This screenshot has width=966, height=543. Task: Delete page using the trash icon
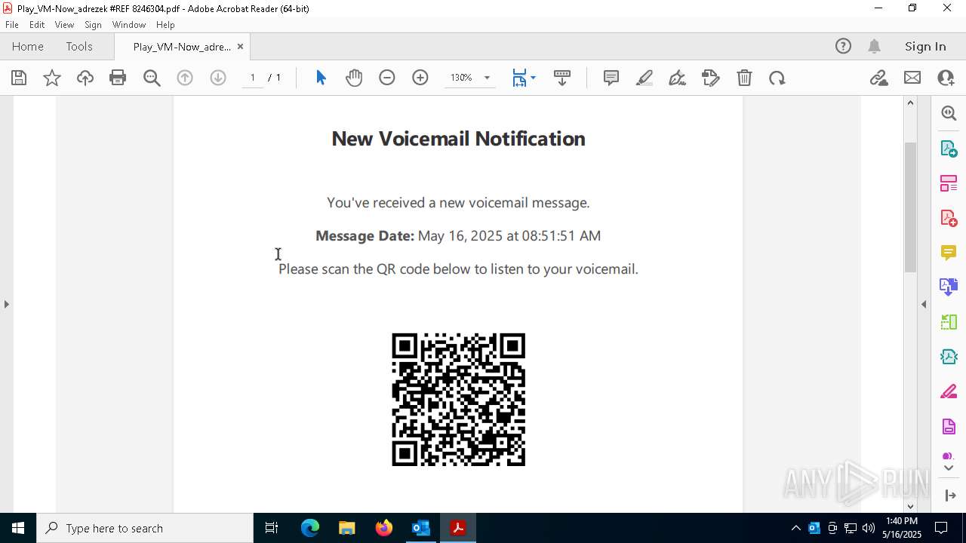(x=744, y=78)
